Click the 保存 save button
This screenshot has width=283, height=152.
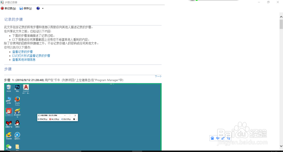click(x=26, y=8)
